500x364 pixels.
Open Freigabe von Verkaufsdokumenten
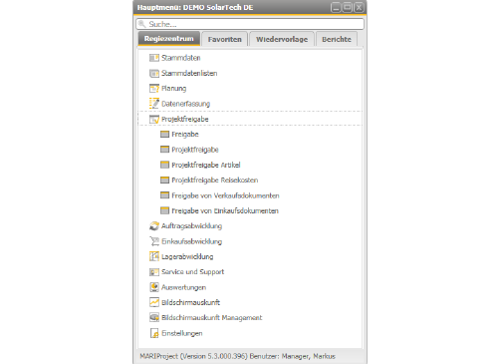click(225, 195)
